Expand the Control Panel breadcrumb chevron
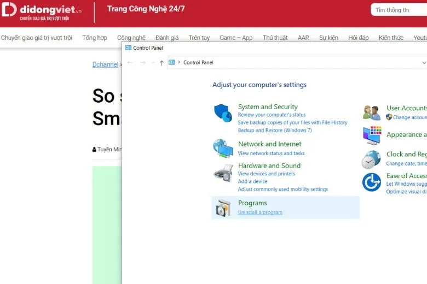The width and height of the screenshot is (427, 284). pos(179,62)
